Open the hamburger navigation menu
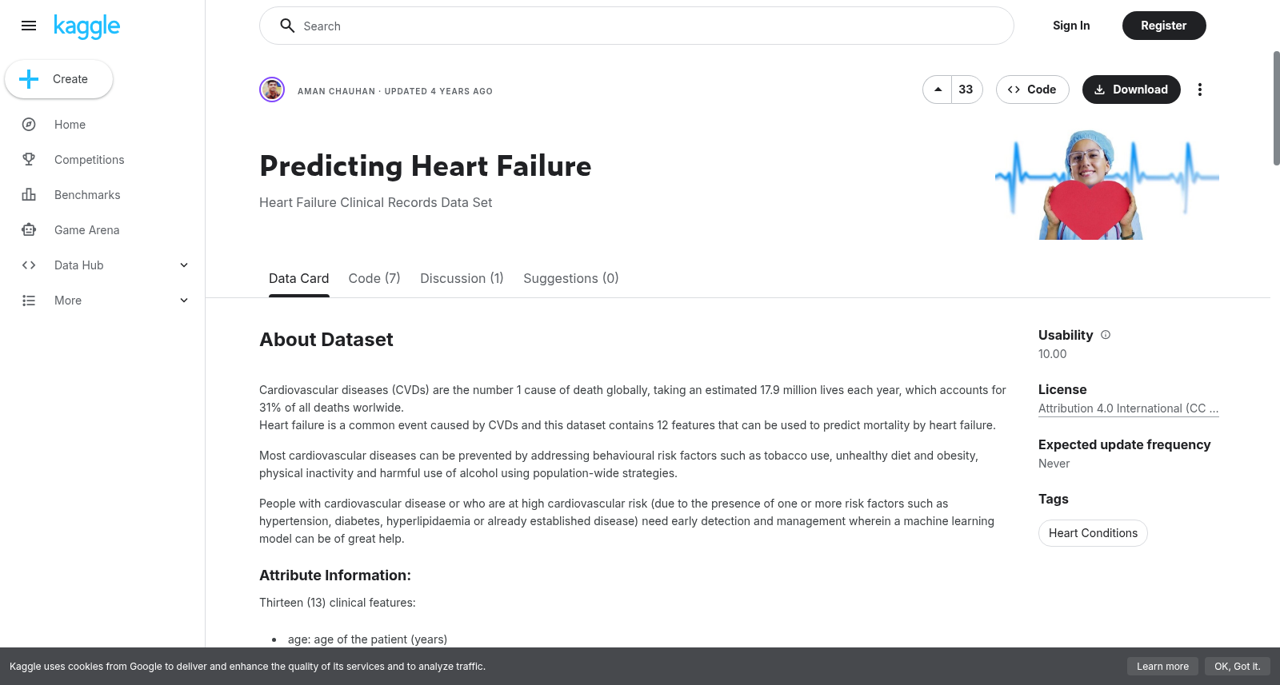This screenshot has height=685, width=1280. 29,26
